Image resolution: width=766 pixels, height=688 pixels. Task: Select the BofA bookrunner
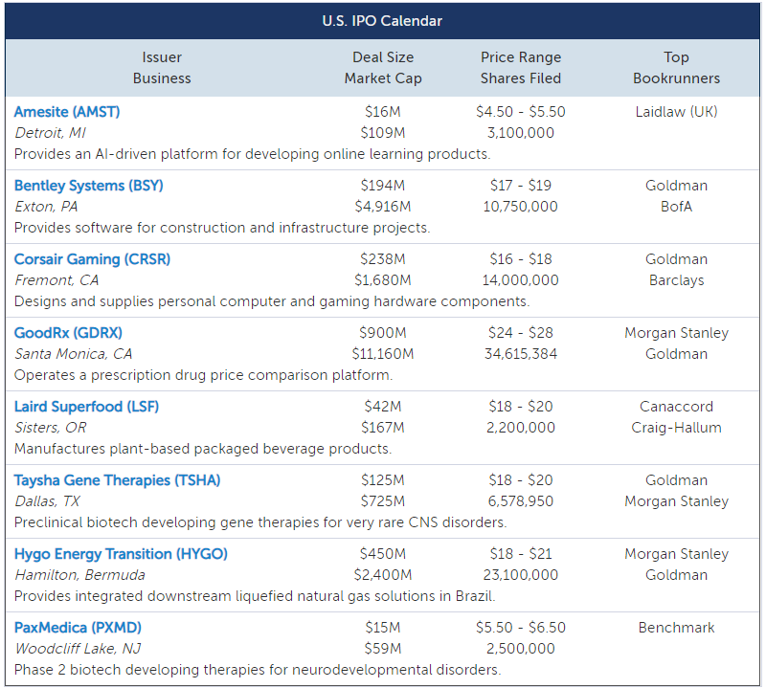pyautogui.click(x=677, y=207)
